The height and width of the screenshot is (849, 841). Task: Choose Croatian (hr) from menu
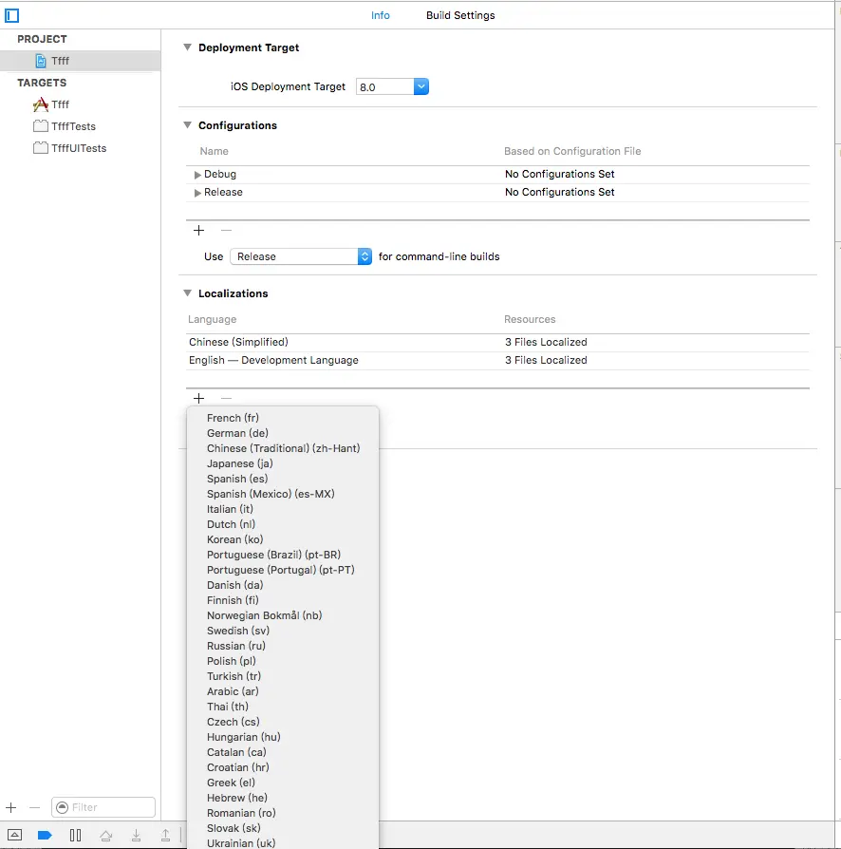[283, 767]
